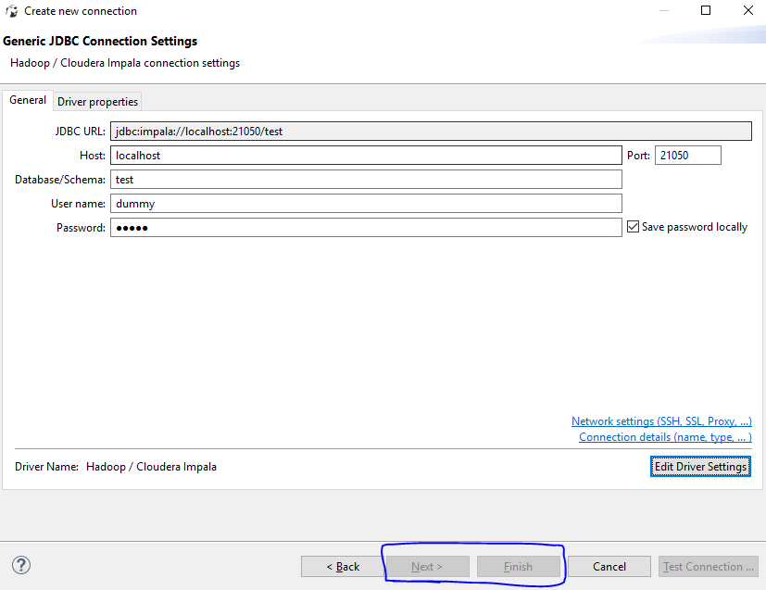Click the Test Connection button
Screen dimensions: 766x590
tap(709, 567)
